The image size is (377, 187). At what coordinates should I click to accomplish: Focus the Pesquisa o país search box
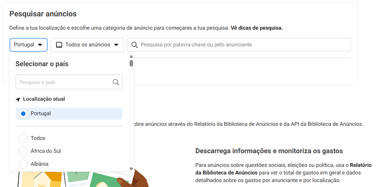[69, 82]
